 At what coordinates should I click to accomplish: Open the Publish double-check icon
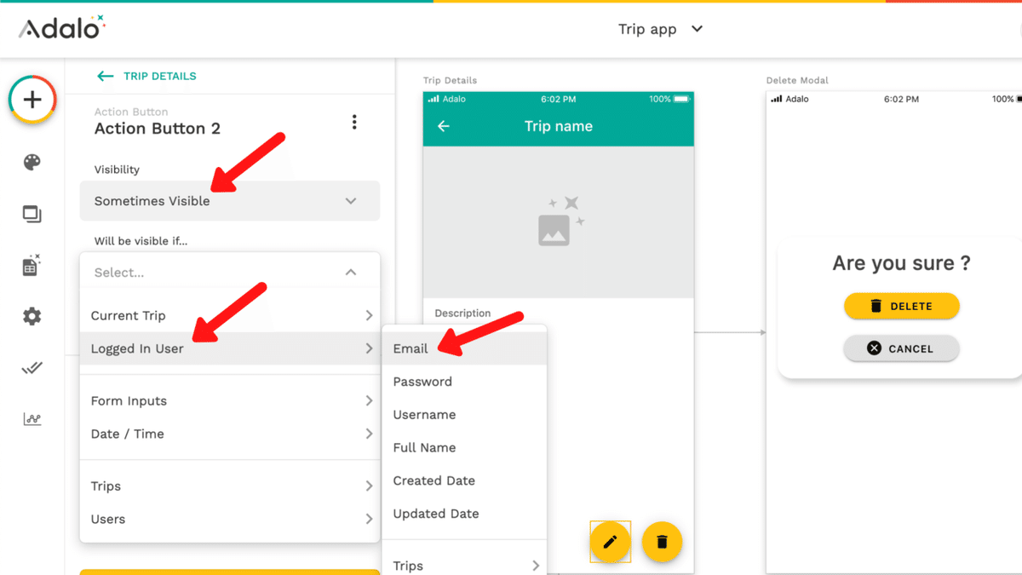[32, 368]
